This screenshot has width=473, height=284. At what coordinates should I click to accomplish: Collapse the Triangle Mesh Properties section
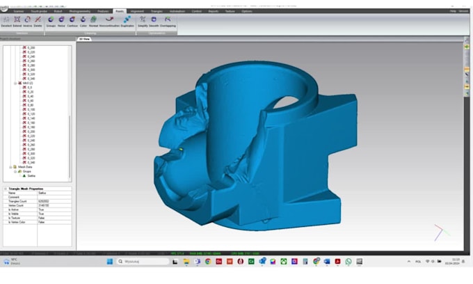pos(6,189)
